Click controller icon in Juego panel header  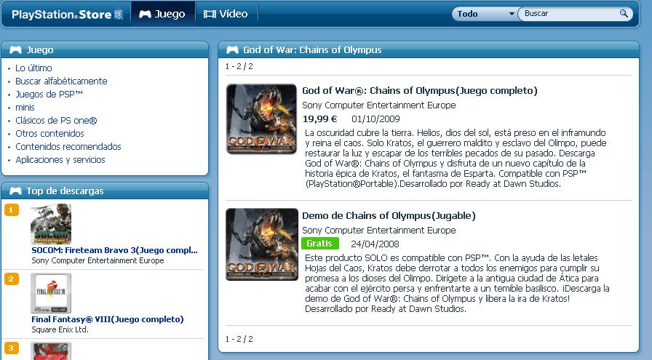point(15,50)
